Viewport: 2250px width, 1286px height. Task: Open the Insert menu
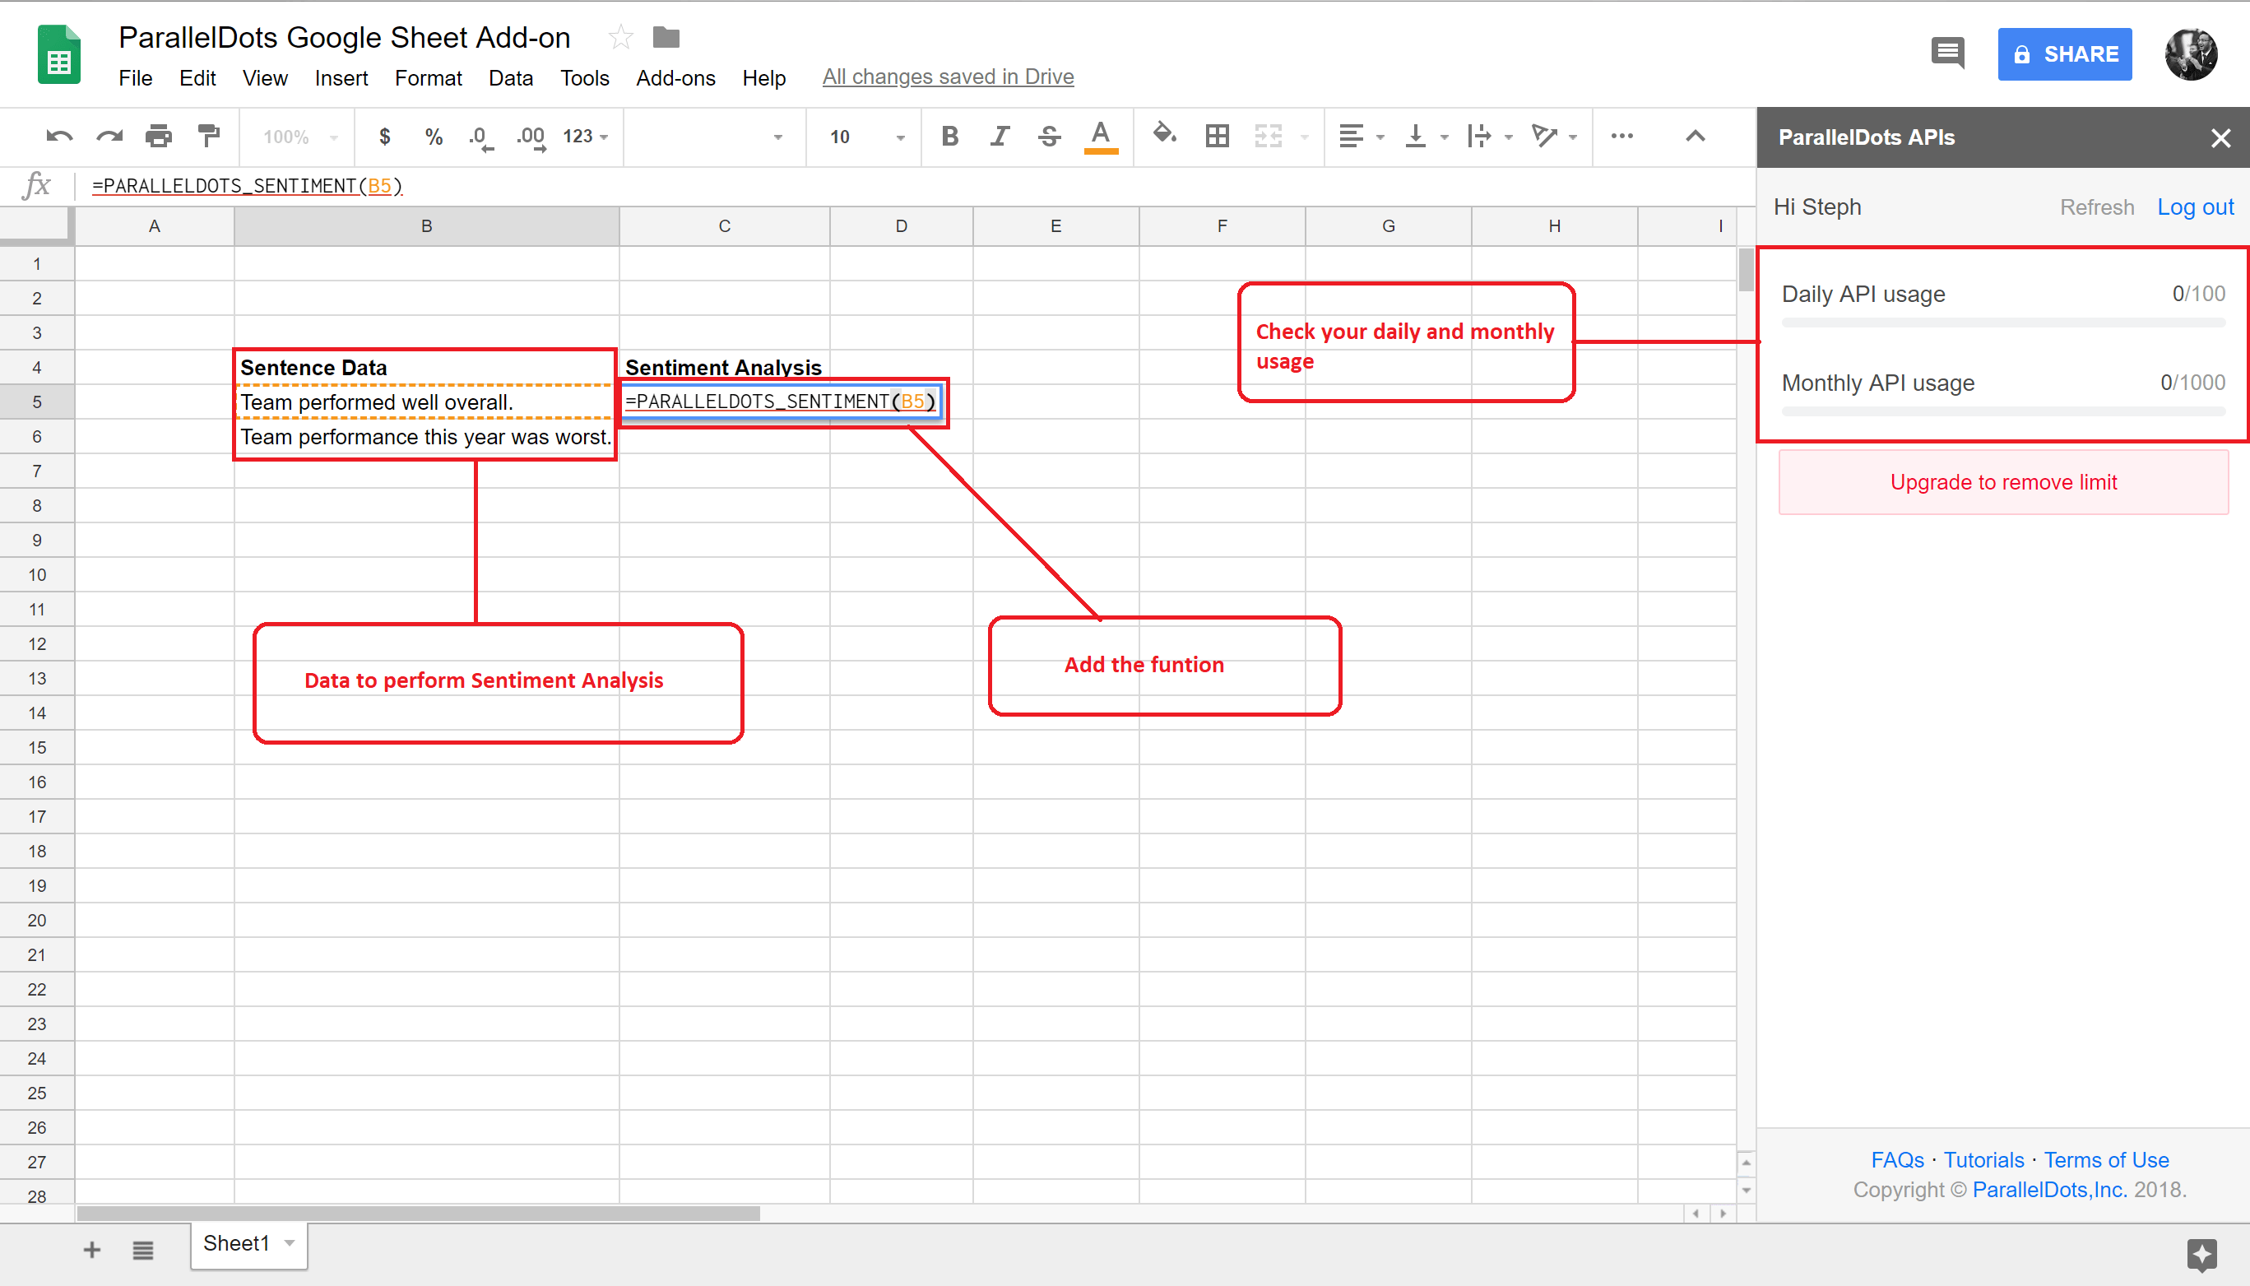[341, 77]
